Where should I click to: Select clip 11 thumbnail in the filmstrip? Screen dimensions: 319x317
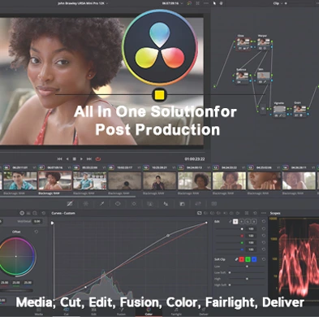(194, 180)
